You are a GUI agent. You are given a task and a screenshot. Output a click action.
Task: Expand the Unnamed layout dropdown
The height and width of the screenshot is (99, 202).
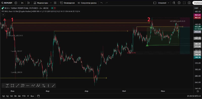tap(168, 3)
